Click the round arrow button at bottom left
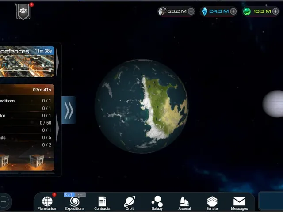 pos(4,201)
